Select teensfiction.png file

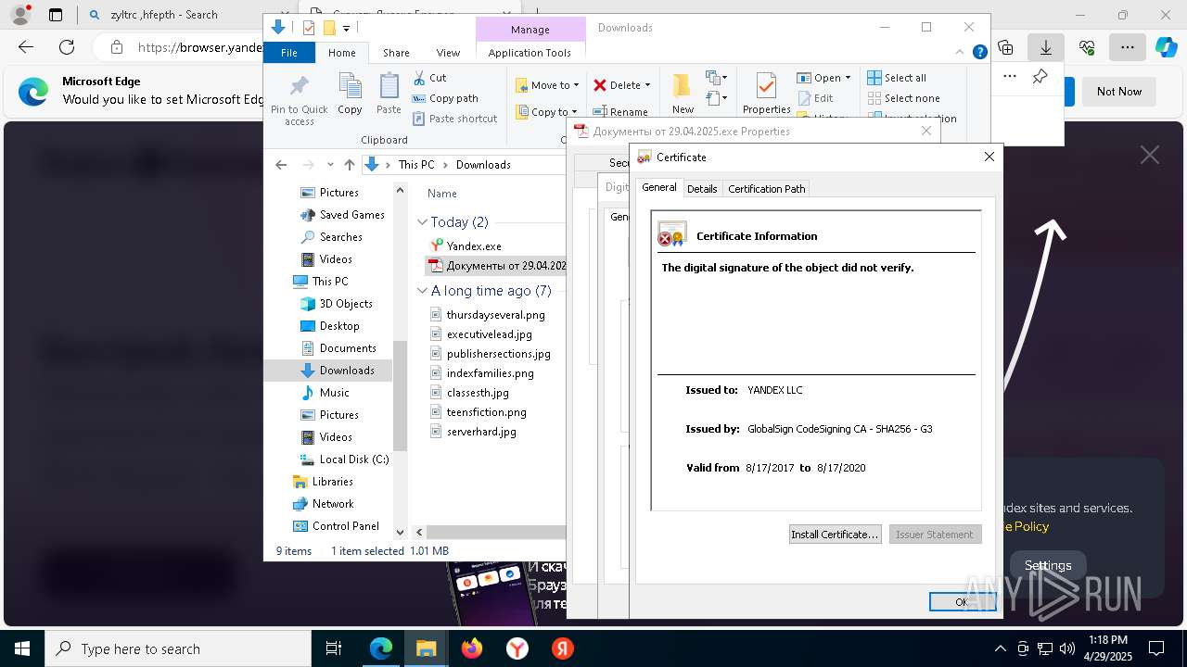pos(486,412)
